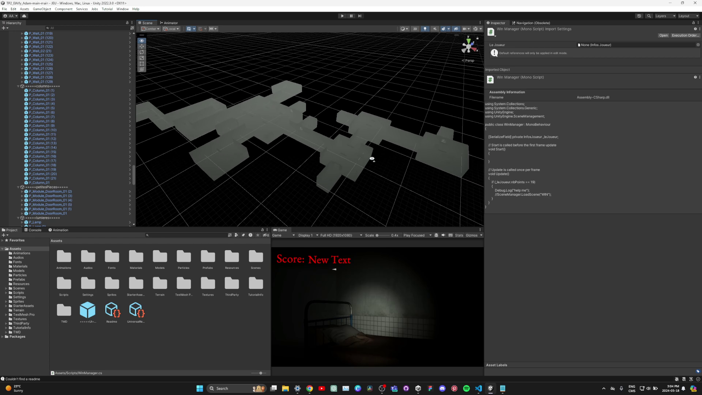Switch to the Console tab
The height and width of the screenshot is (395, 702).
33,230
